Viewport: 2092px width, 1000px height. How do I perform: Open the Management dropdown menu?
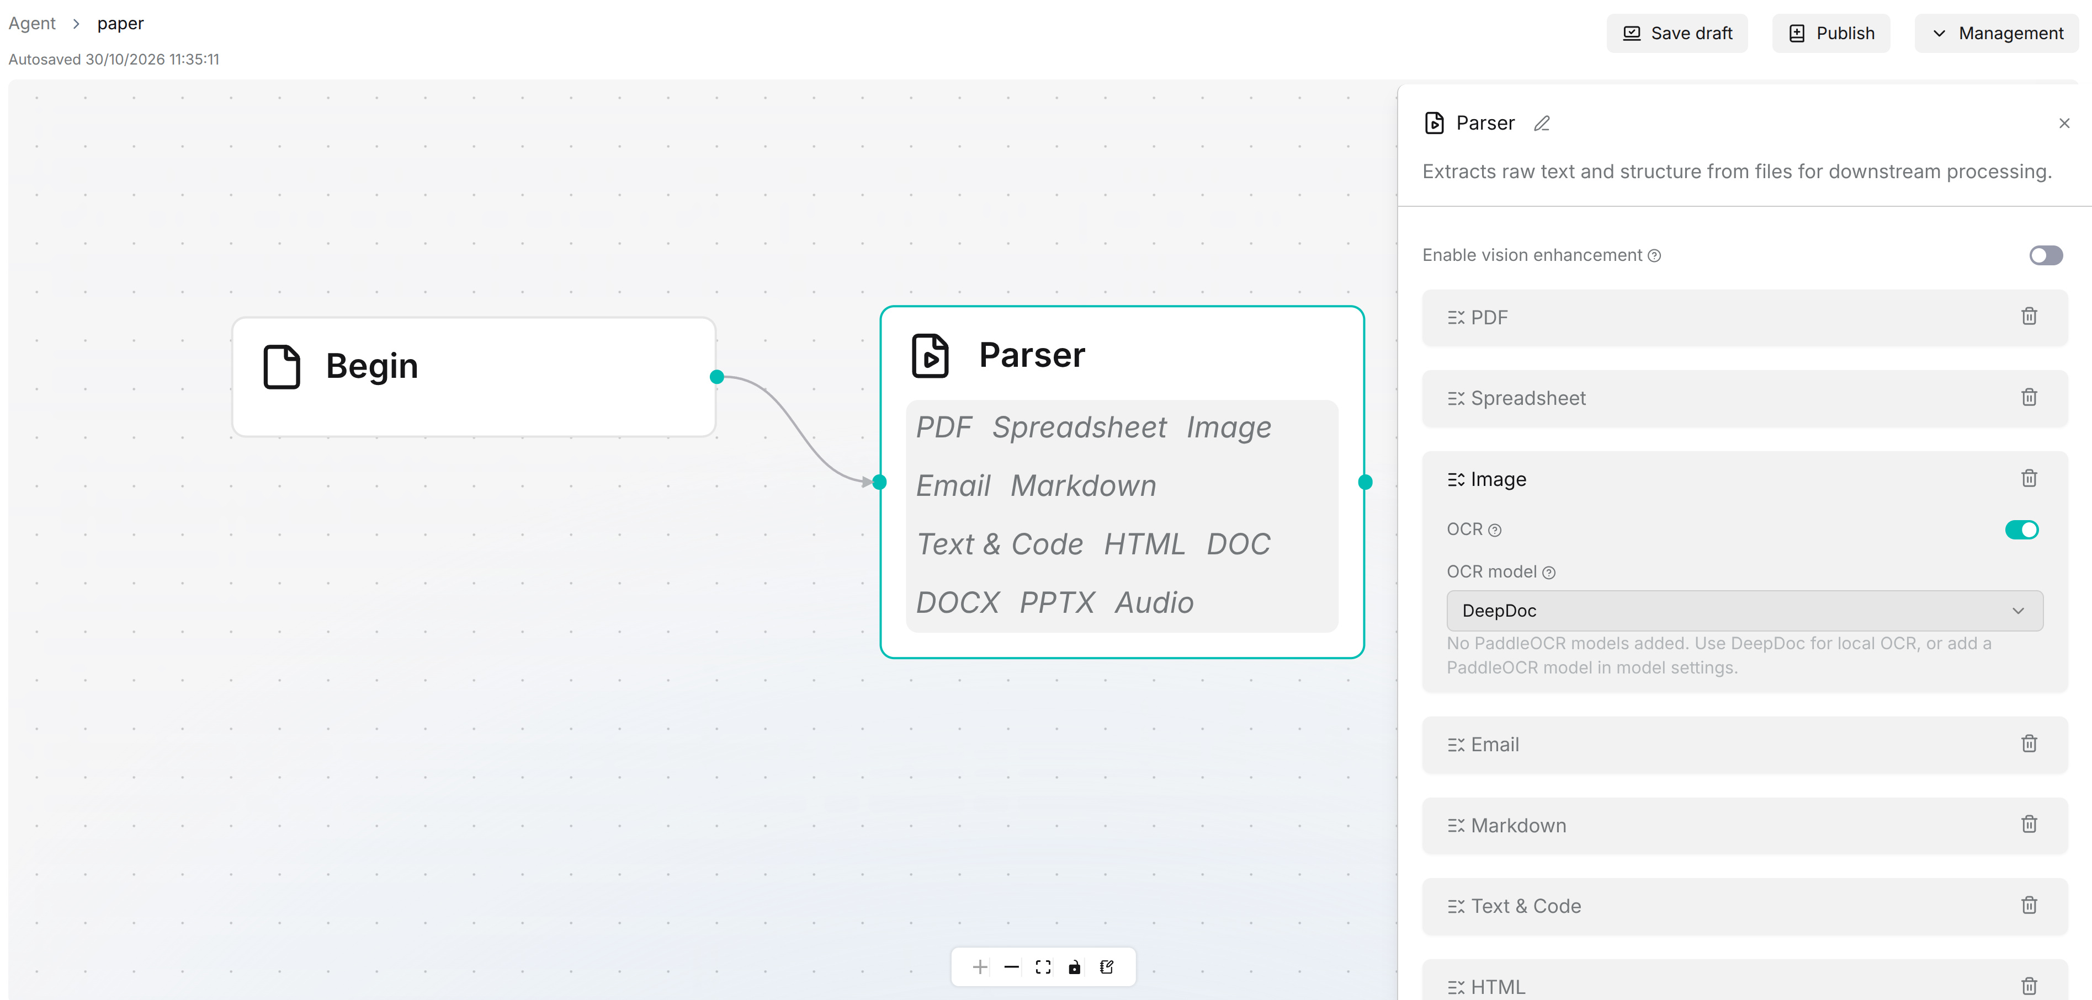tap(1996, 33)
